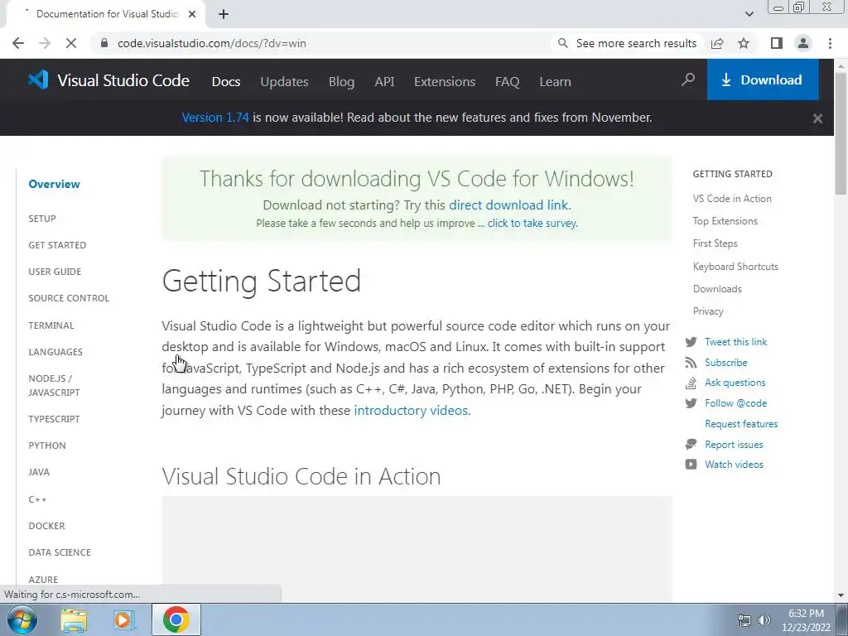Open the Chrome profile avatar icon
Image resolution: width=848 pixels, height=636 pixels.
coord(803,43)
